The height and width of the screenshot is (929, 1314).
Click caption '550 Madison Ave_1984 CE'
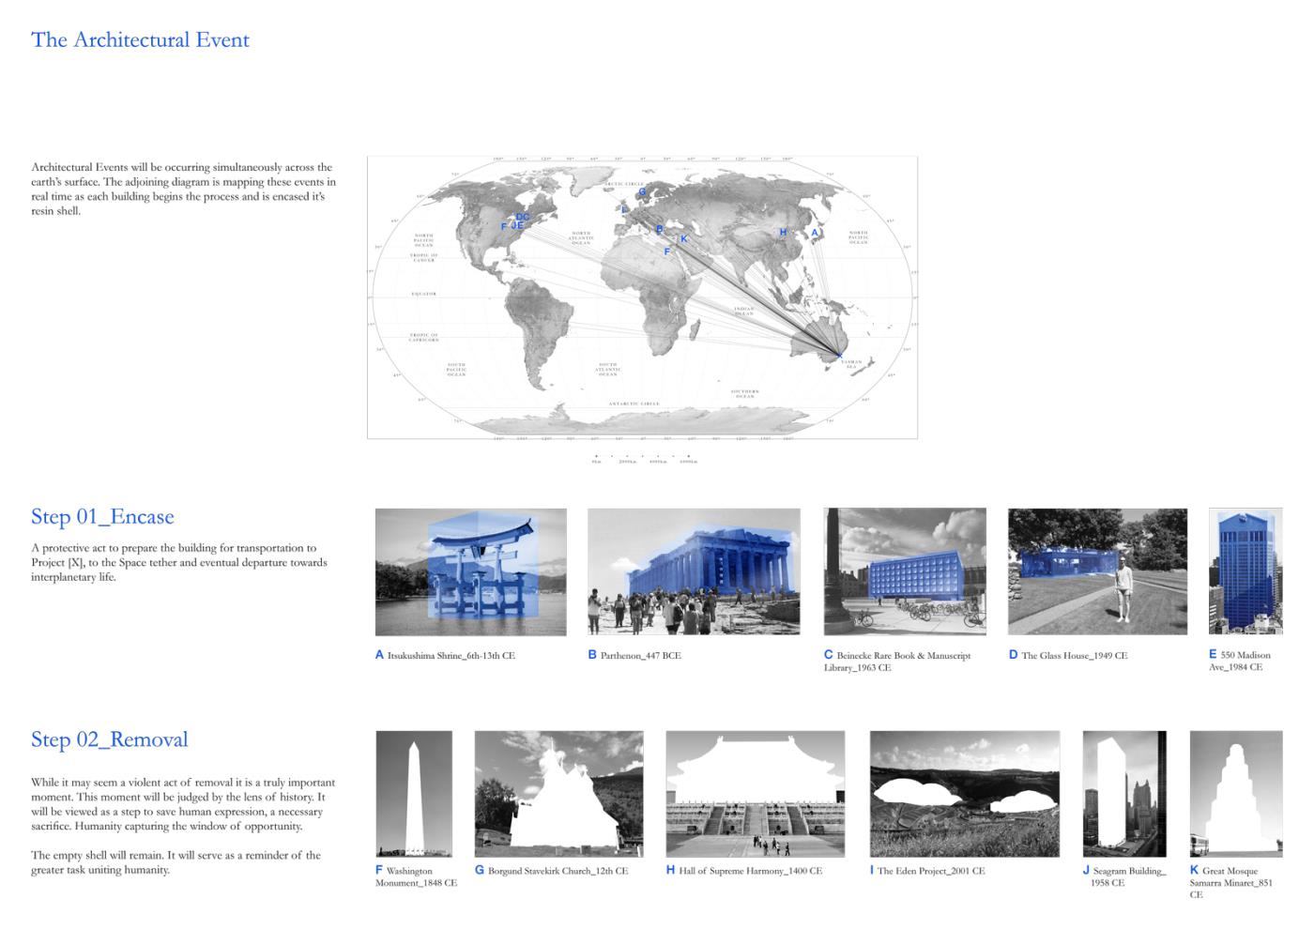[x=1240, y=661]
